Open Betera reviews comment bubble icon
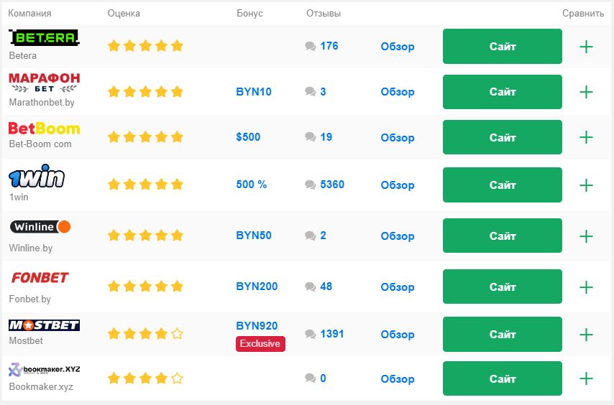Screen dimensions: 614x405 tap(310, 46)
